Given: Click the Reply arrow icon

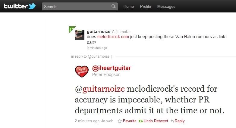Looking at the screenshot, I should [172, 121].
